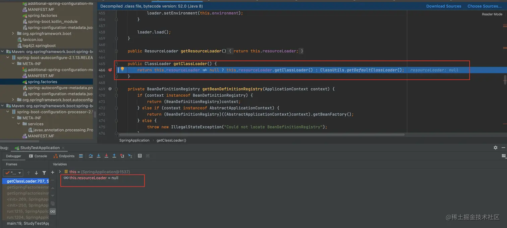The image size is (507, 228).
Task: Click the threads view icon beside Endpoints
Action: pos(81,156)
